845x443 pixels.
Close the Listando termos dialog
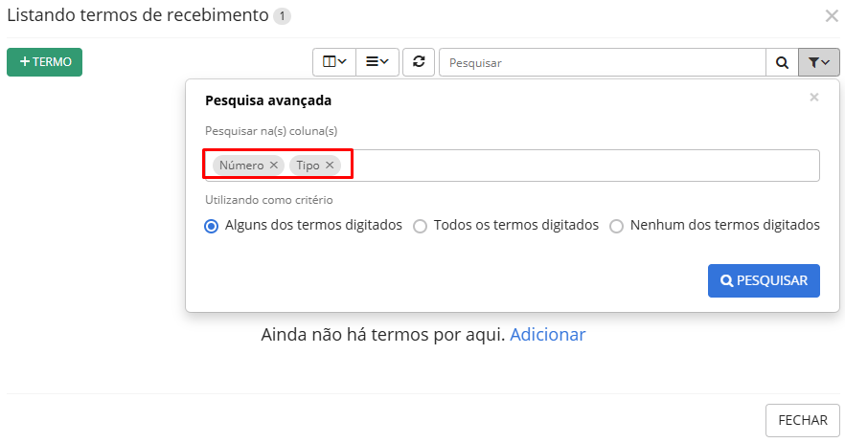832,16
